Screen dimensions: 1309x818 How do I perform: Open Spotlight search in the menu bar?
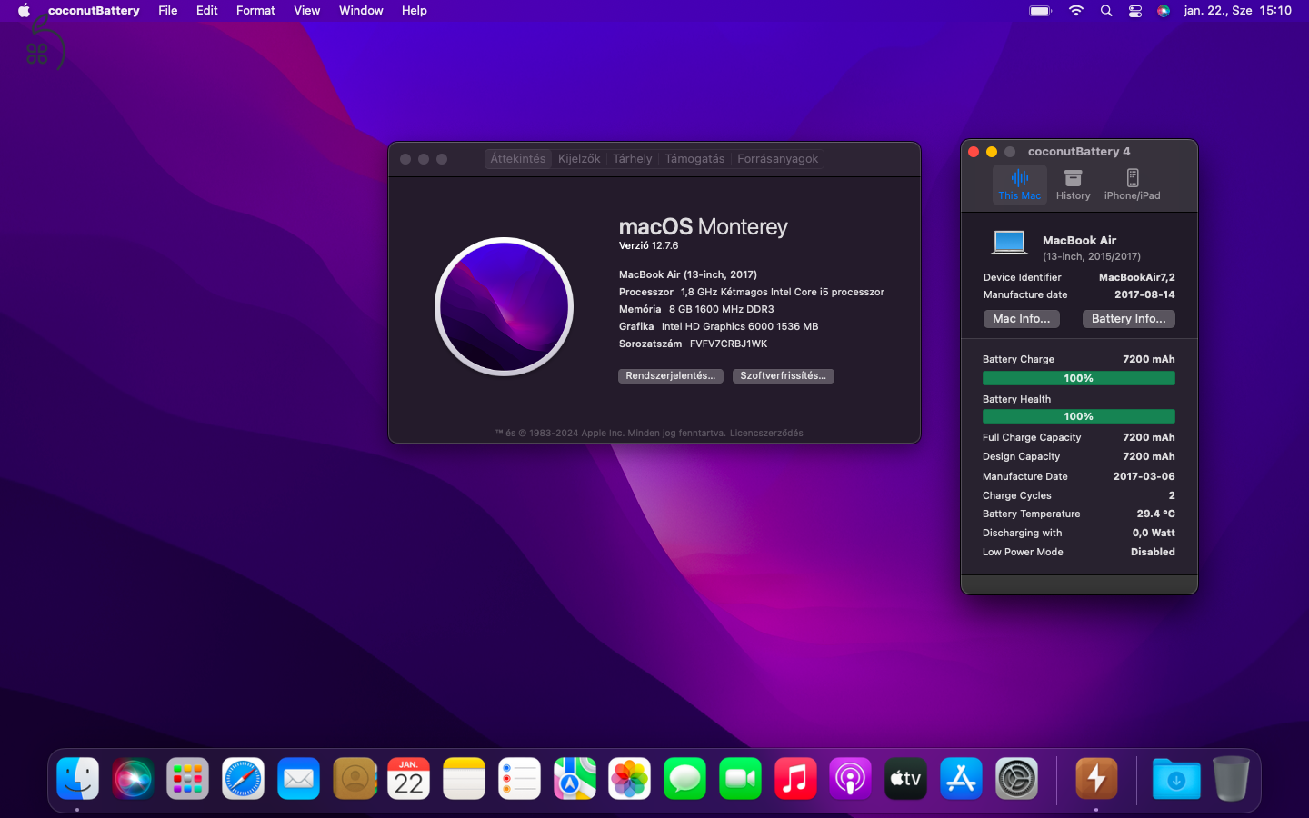point(1106,11)
